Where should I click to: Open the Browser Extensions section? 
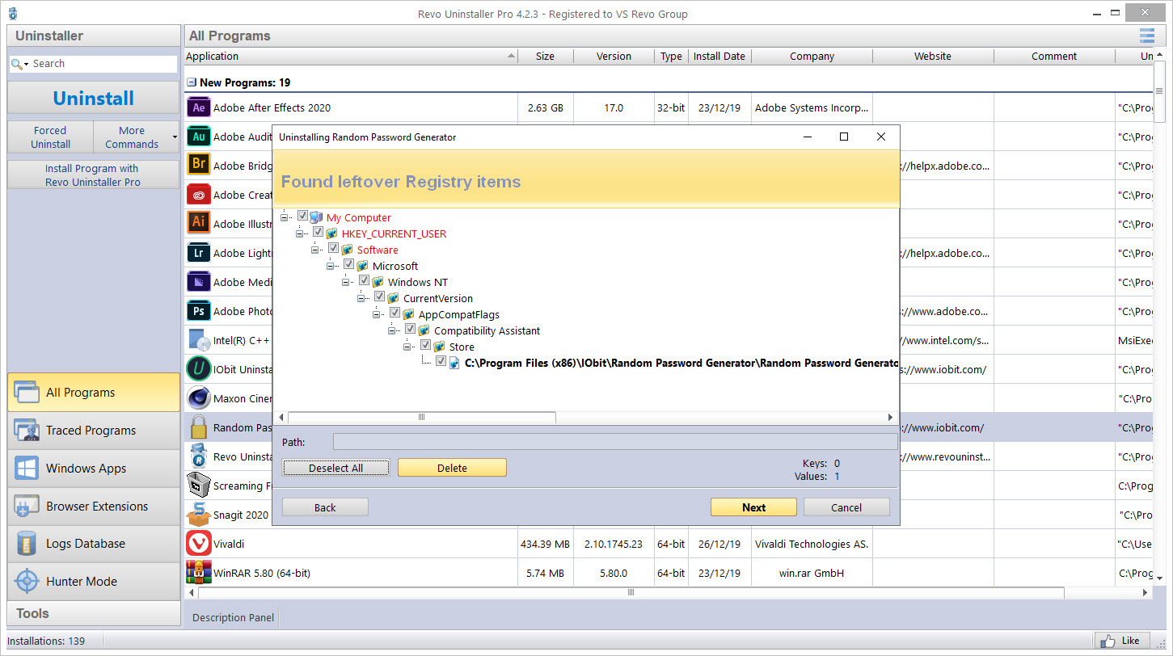[x=94, y=507]
